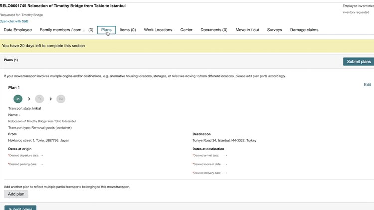This screenshot has height=210, width=374.
Task: Select the green 'In' transport state circle
Action: [18, 99]
